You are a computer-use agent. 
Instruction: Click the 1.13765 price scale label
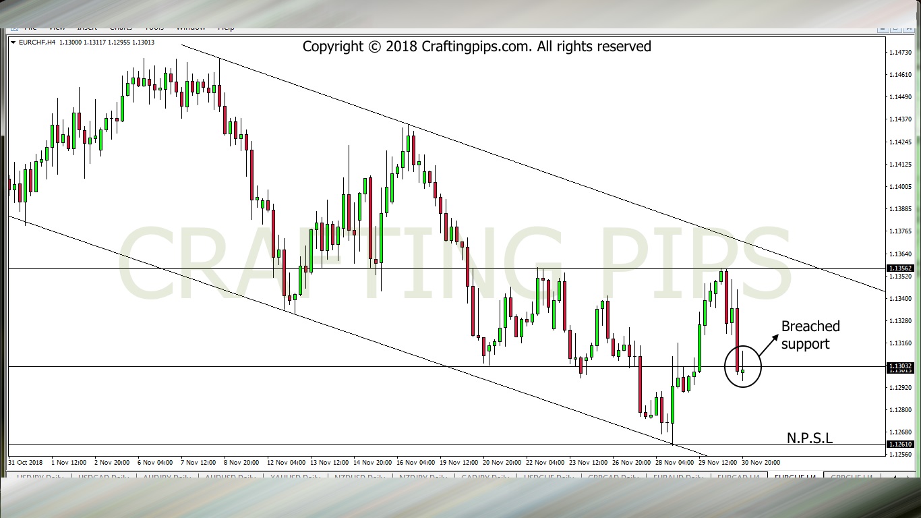pyautogui.click(x=901, y=231)
